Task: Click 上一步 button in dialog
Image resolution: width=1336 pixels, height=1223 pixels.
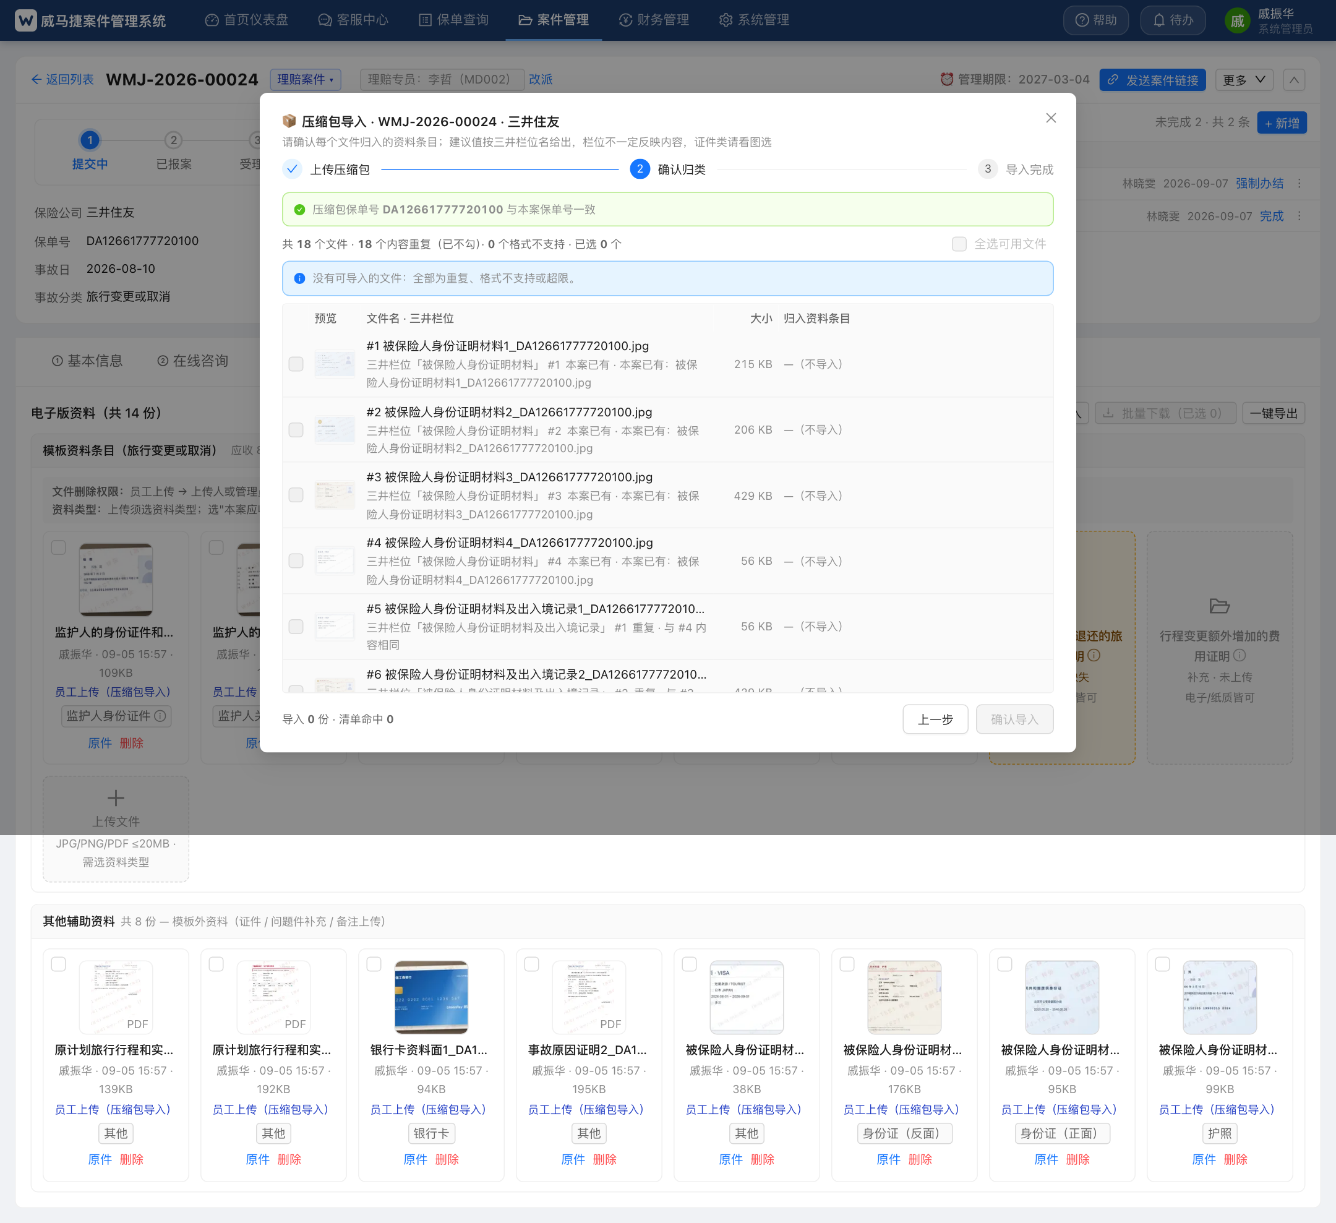Action: [935, 719]
